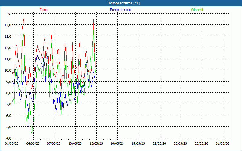Pick the 28/03/26 date on the x-axis
This screenshot has height=151, width=242.
pos(201,143)
